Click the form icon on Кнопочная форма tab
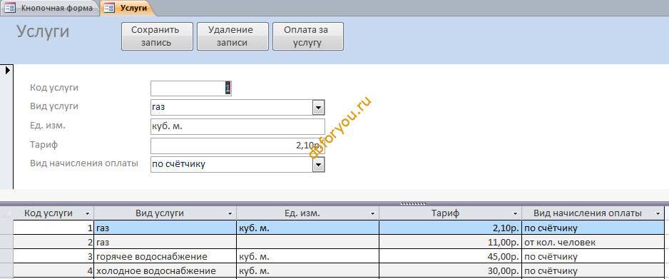 (10, 8)
